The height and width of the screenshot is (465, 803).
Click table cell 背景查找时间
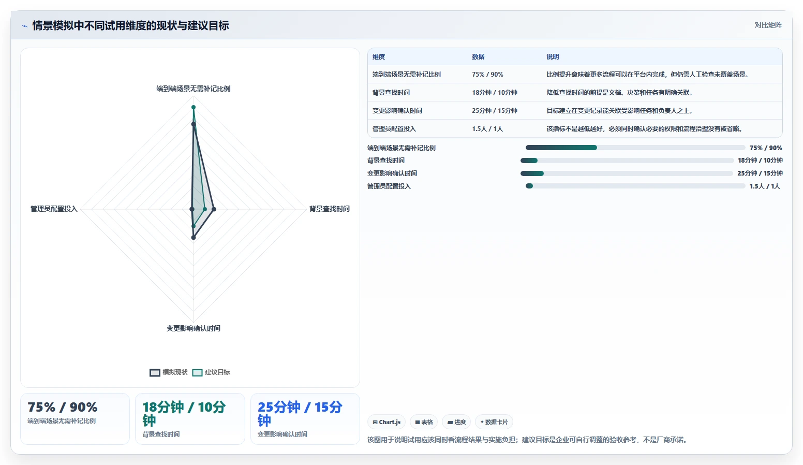[391, 93]
